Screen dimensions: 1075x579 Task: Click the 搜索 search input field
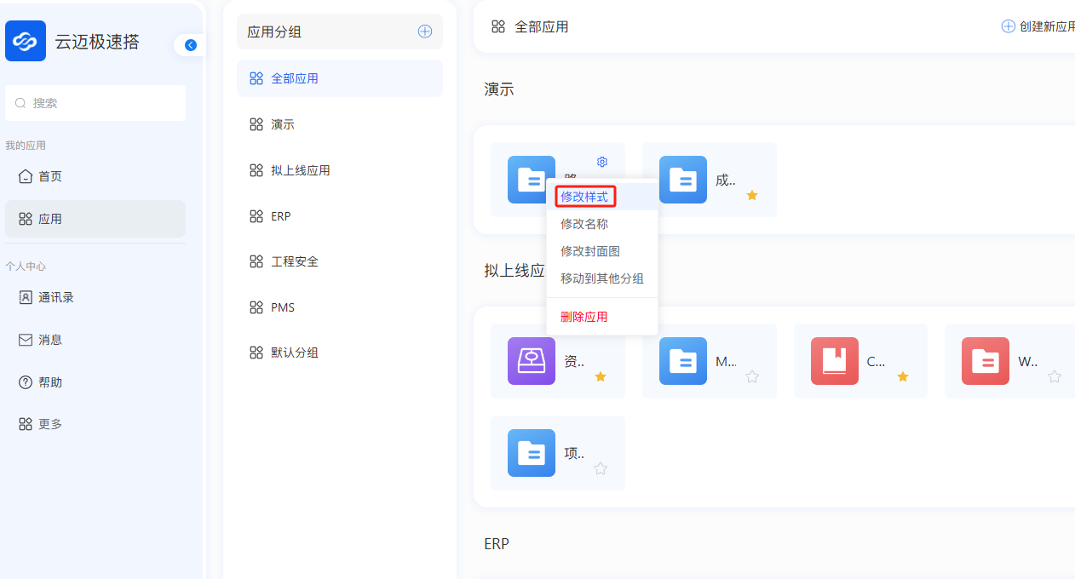(95, 103)
